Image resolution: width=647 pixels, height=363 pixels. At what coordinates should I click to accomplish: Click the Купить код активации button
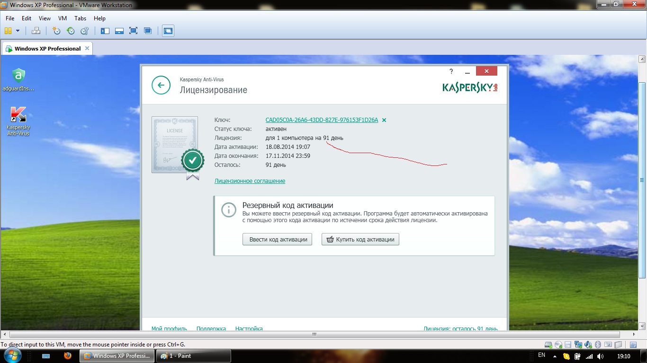pyautogui.click(x=360, y=239)
